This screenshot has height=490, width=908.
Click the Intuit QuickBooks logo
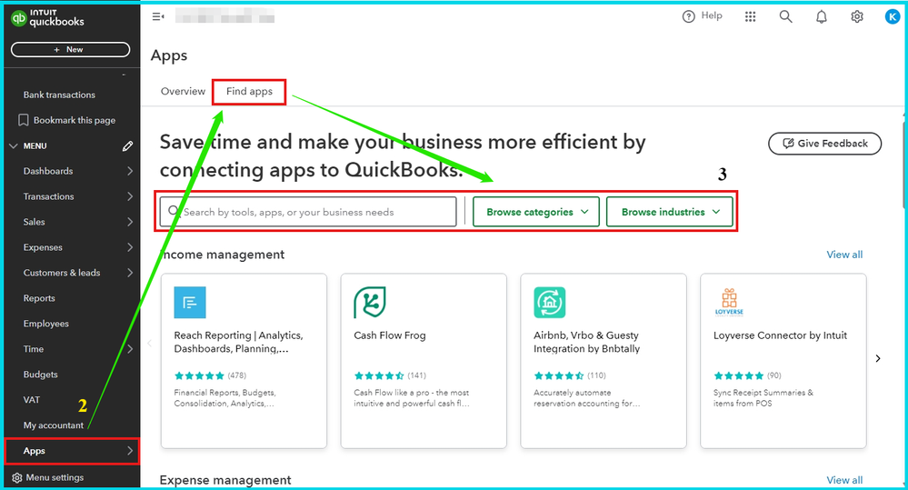47,18
